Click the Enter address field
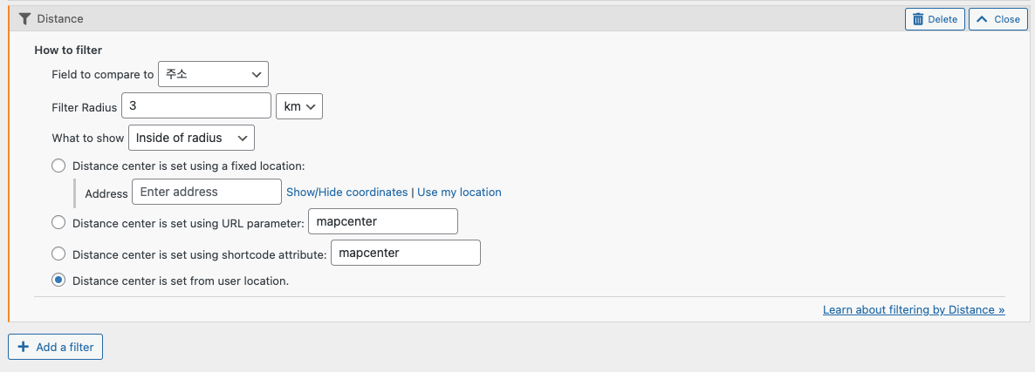This screenshot has width=1035, height=372. pyautogui.click(x=208, y=193)
